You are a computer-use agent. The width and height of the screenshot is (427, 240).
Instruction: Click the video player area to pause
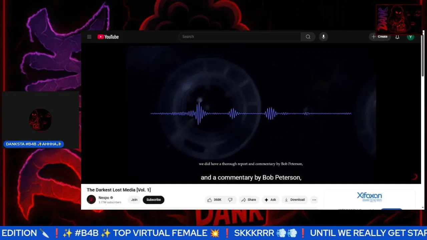coord(251,113)
